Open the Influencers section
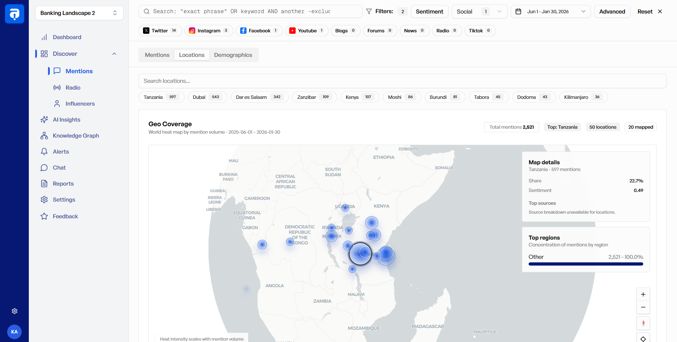The image size is (677, 342). click(80, 103)
